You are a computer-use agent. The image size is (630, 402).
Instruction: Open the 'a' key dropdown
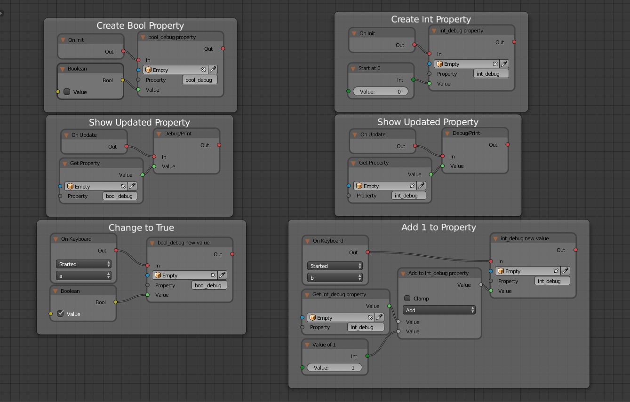coord(84,276)
